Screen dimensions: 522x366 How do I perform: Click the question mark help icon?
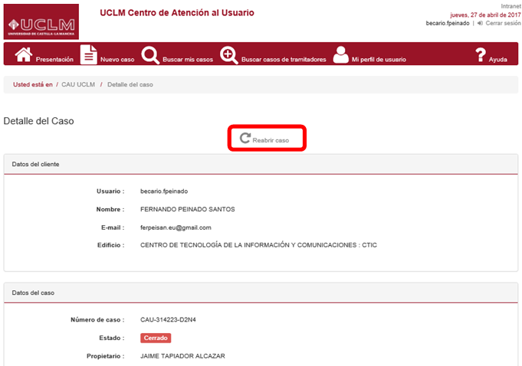pos(481,55)
